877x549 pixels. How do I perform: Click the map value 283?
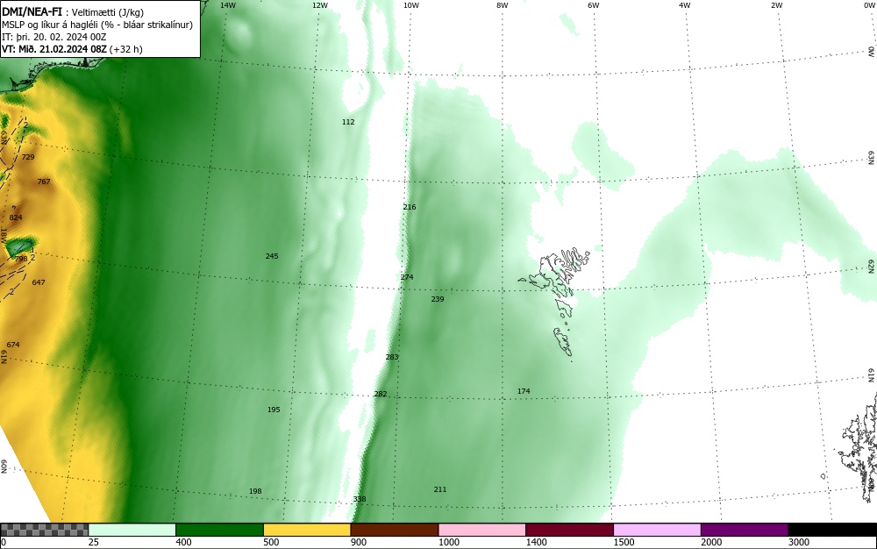coord(392,357)
